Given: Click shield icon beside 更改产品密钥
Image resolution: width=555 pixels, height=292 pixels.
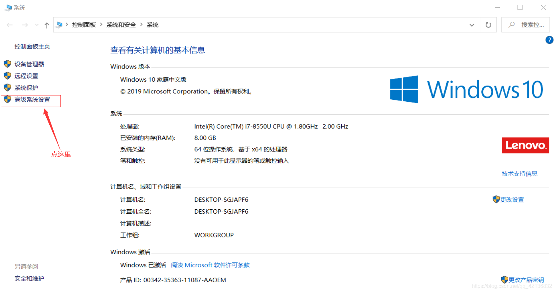Looking at the screenshot, I should coord(505,280).
